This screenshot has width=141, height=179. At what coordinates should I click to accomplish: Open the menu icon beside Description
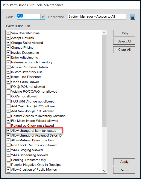pyautogui.click(x=133, y=17)
